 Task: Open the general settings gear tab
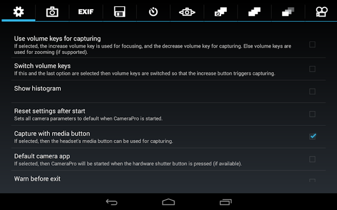click(19, 11)
